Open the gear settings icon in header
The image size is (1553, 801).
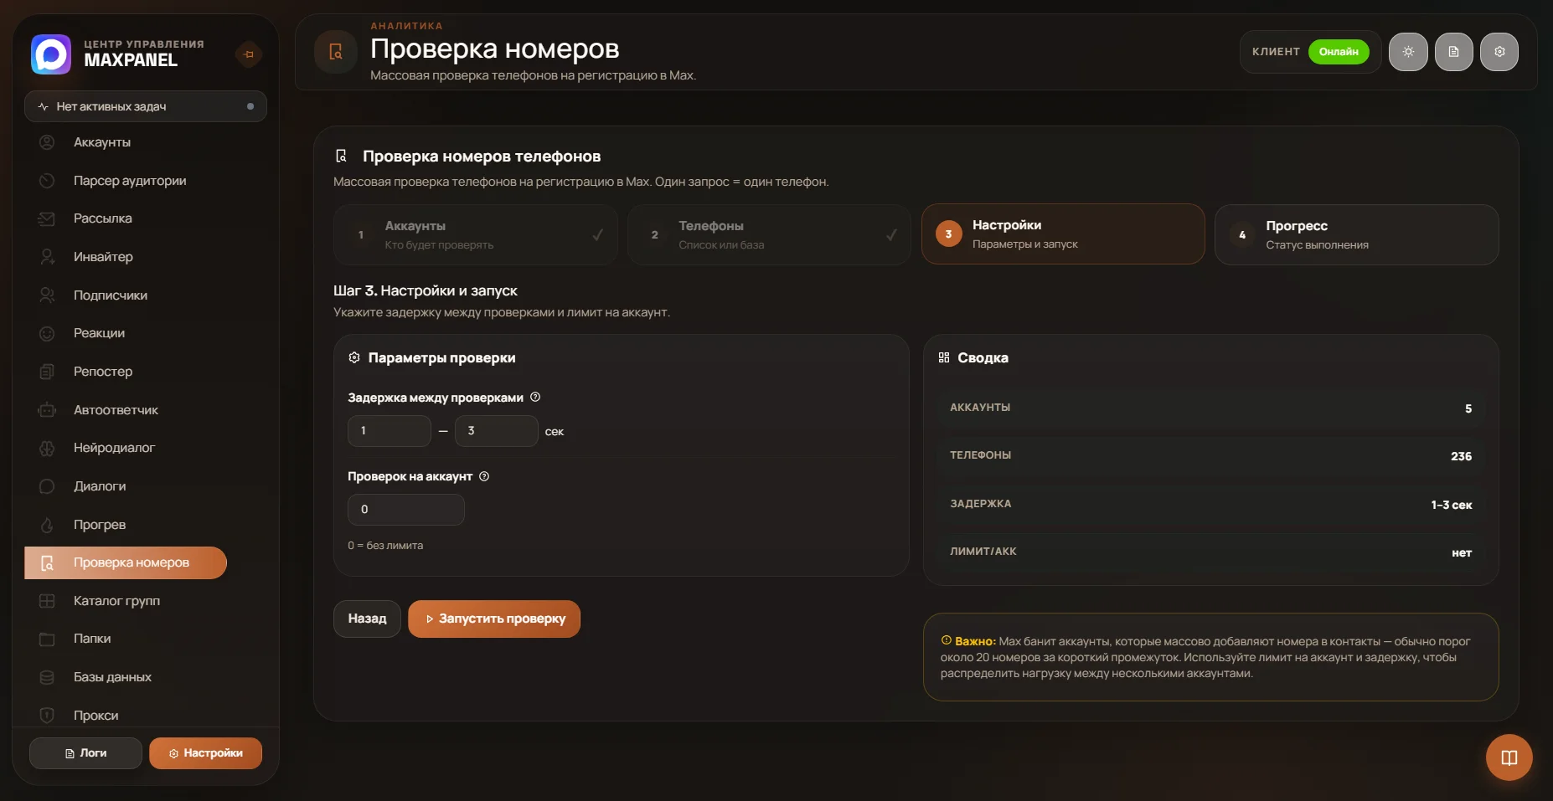pos(1499,52)
